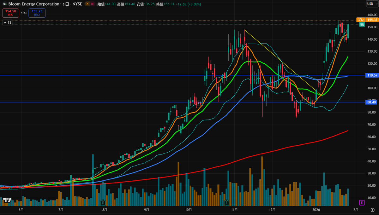Screen dimensions: 379x215
Task: Click the 154.50 sell button
Action: click(x=10, y=13)
